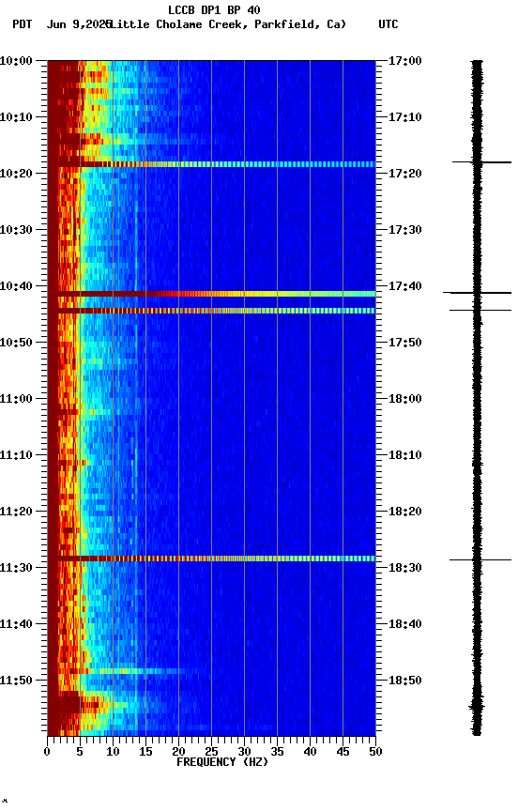This screenshot has width=518, height=811.
Task: Click the '17:50' UTC time label
Action: pos(405,343)
